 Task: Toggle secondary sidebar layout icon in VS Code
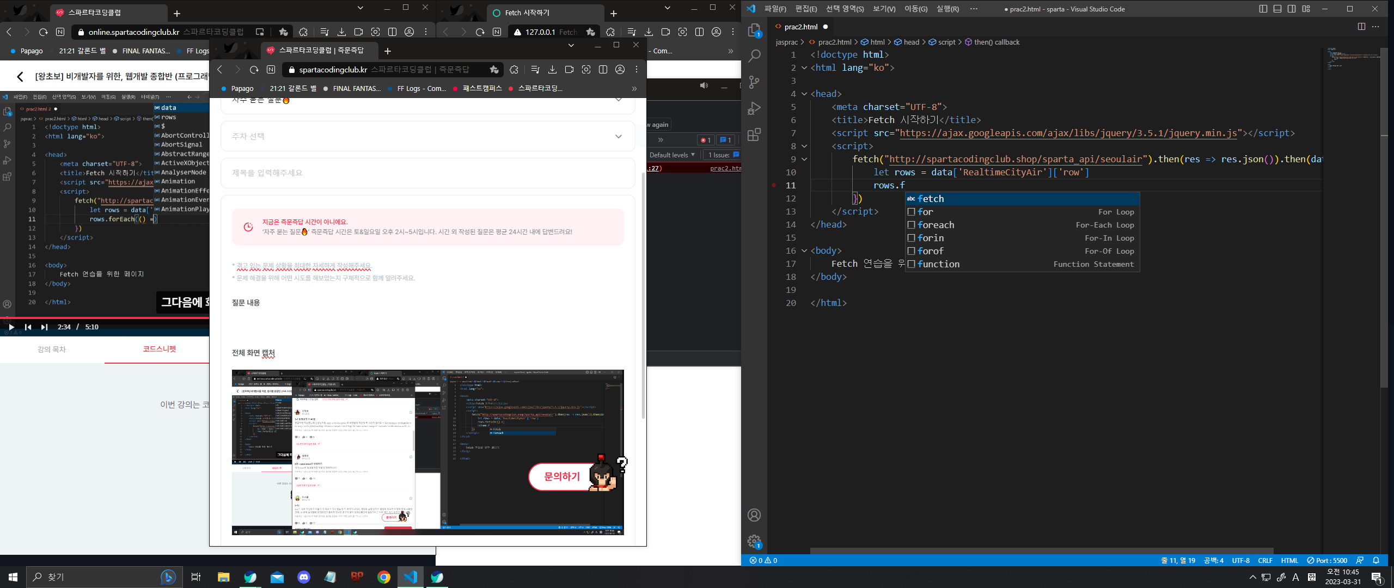(1292, 9)
